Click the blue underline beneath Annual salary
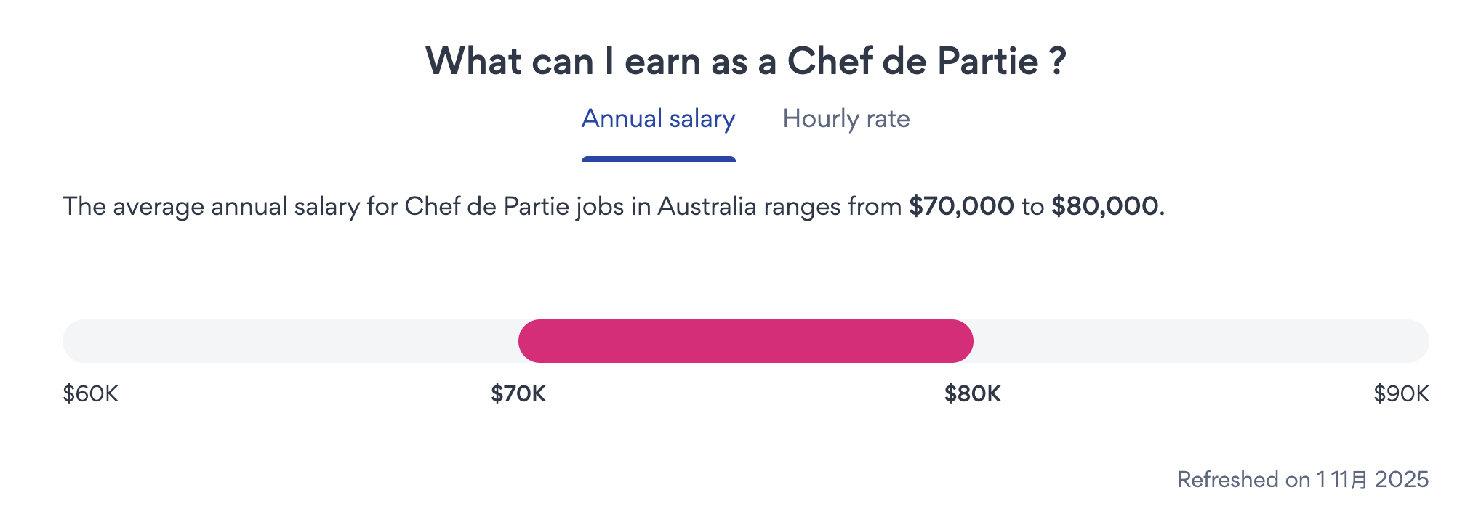 pyautogui.click(x=658, y=158)
